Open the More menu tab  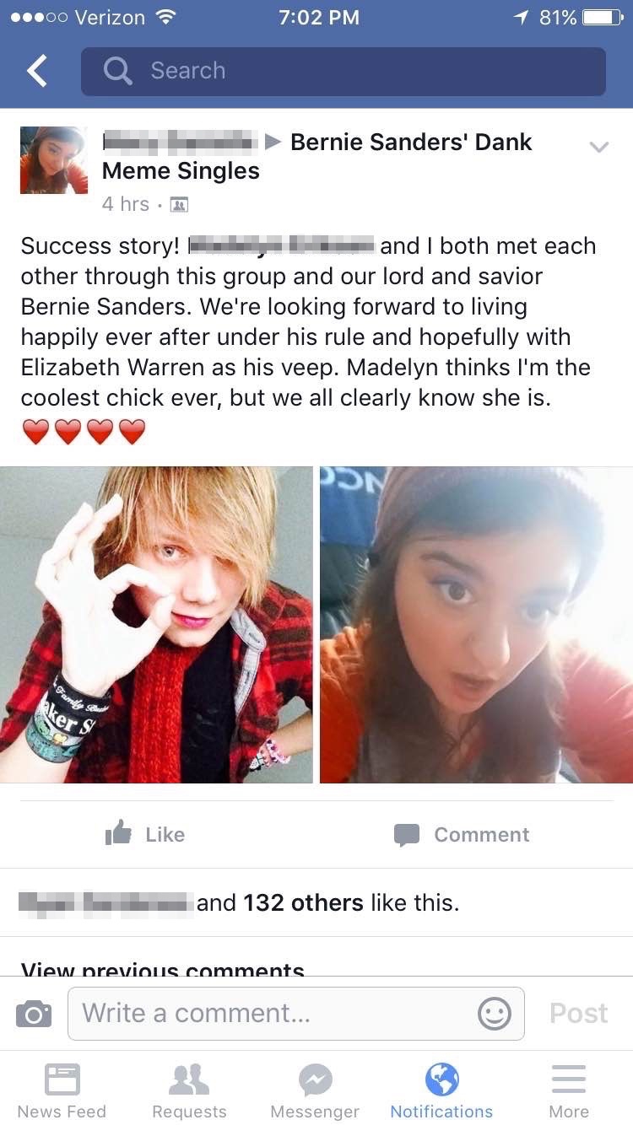tap(569, 1090)
